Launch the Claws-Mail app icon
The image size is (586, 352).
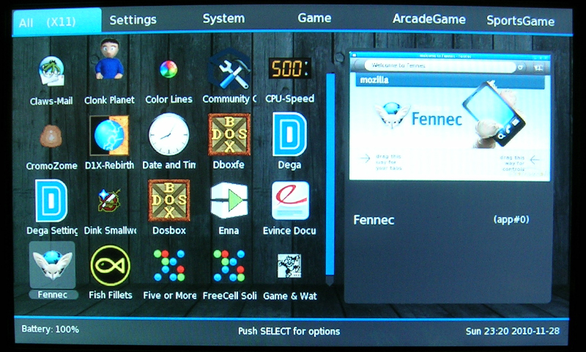point(51,74)
